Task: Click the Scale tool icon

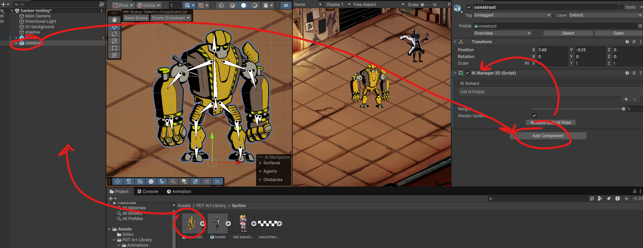Action: (114, 41)
